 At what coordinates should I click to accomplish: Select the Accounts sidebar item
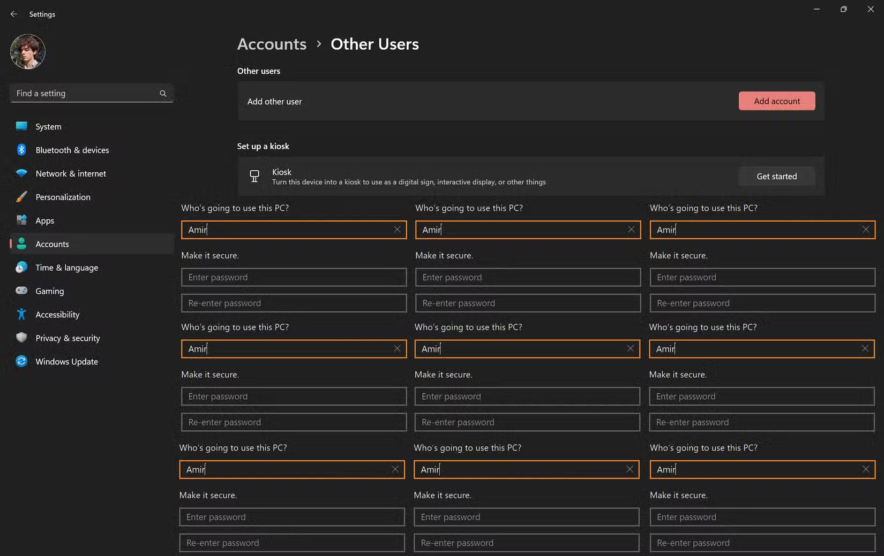pyautogui.click(x=52, y=244)
